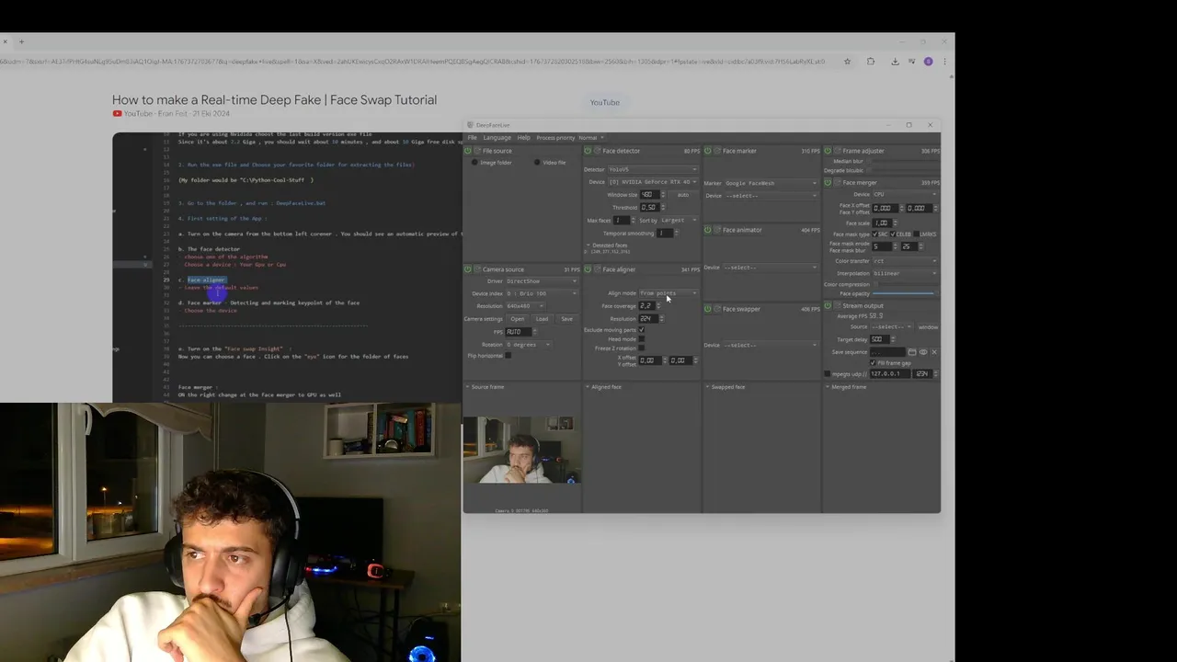
Task: Open the Language menu
Action: coord(497,138)
